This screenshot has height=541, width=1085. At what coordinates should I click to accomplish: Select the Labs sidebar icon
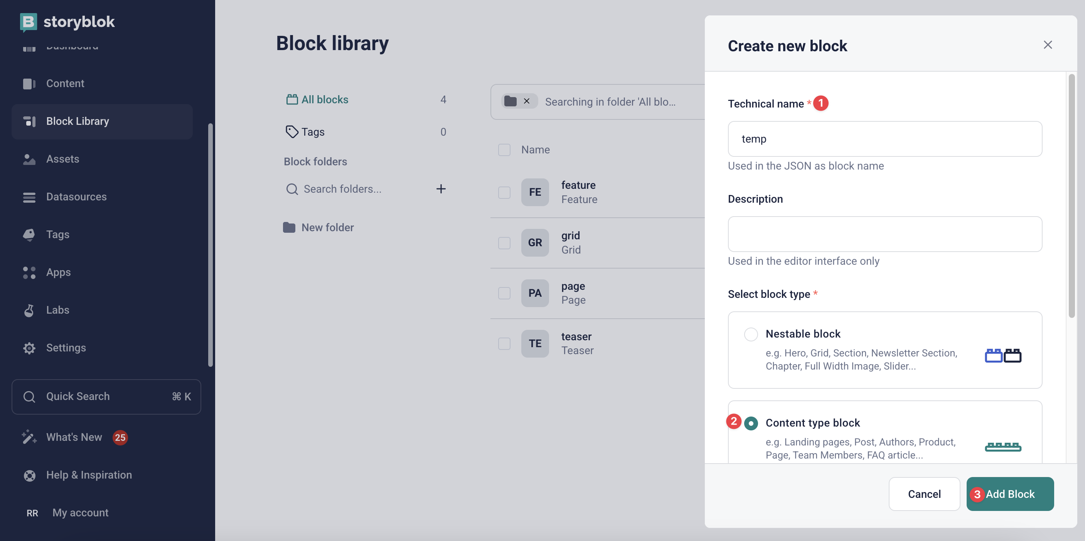[29, 310]
